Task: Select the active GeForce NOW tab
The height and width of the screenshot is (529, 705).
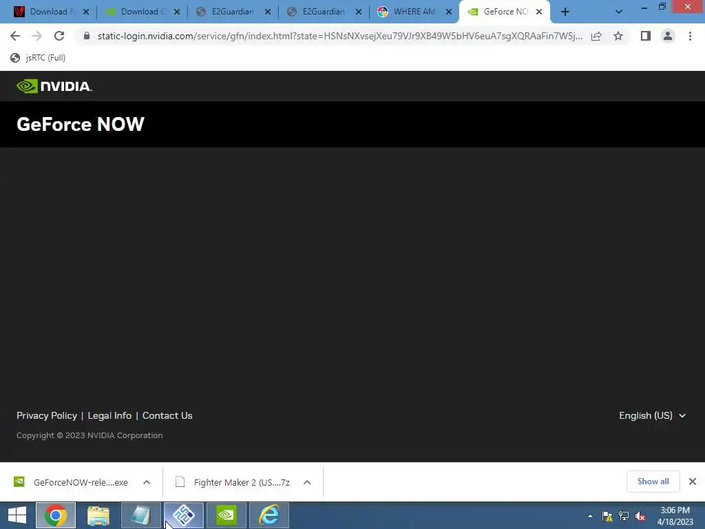Action: pos(503,12)
